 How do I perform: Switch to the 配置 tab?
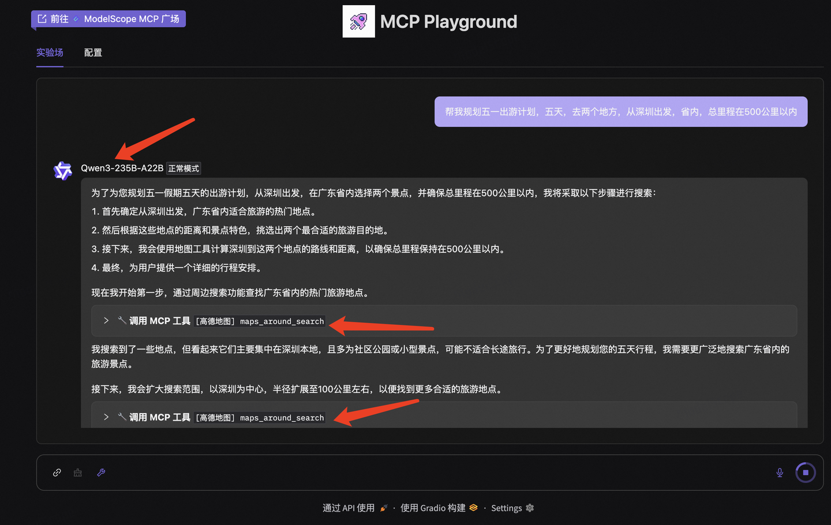(93, 52)
